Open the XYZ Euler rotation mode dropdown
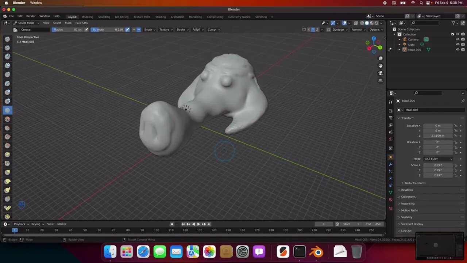Screen dimensions: 467x263 (438, 159)
